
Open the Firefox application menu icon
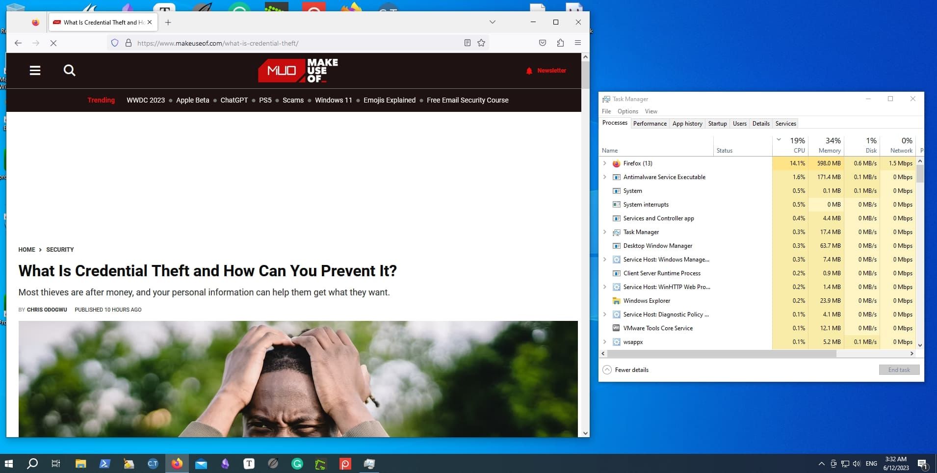[578, 43]
